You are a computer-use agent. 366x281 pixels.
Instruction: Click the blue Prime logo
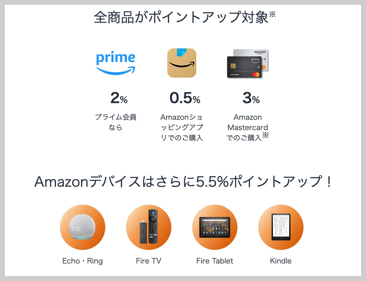click(116, 63)
